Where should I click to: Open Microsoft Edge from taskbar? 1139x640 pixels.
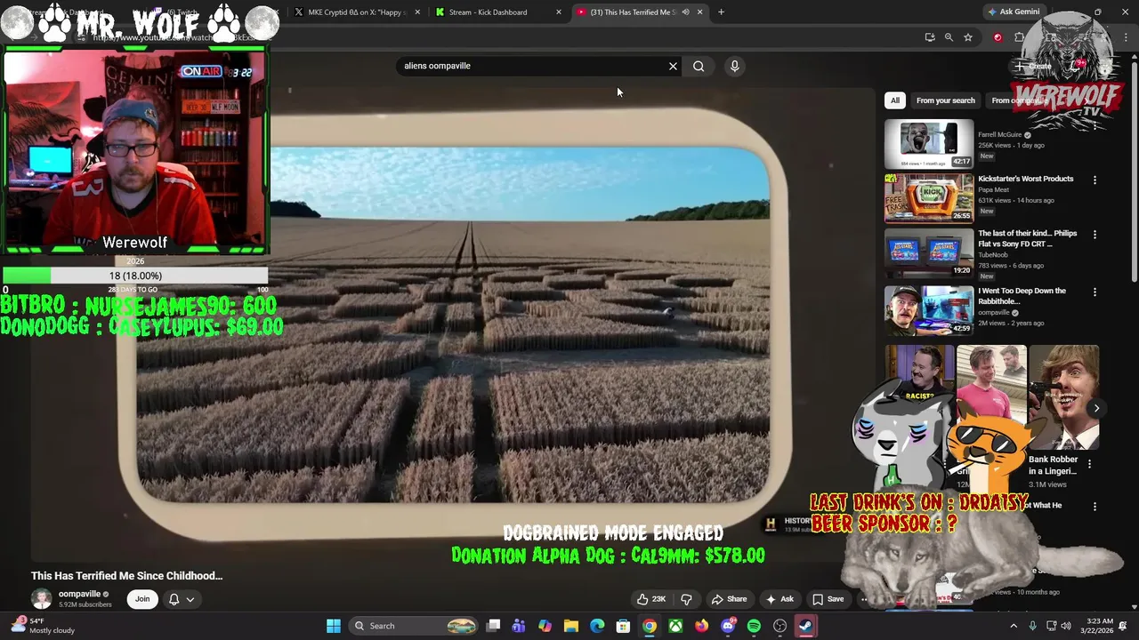coord(597,626)
